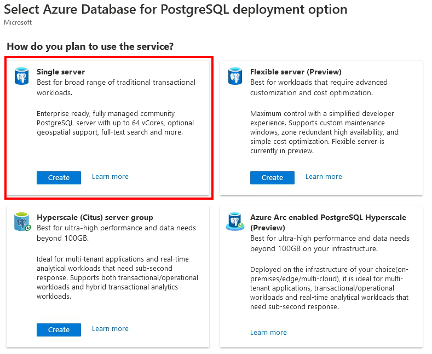The width and height of the screenshot is (432, 354).
Task: Click the Flexible server "Maximum control" description
Action: [x=324, y=132]
